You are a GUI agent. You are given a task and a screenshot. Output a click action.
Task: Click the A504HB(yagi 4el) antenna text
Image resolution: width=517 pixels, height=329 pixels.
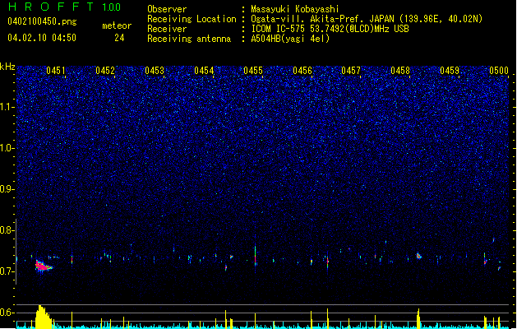point(290,39)
